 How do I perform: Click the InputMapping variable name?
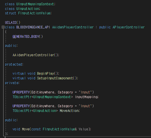tap(86, 97)
